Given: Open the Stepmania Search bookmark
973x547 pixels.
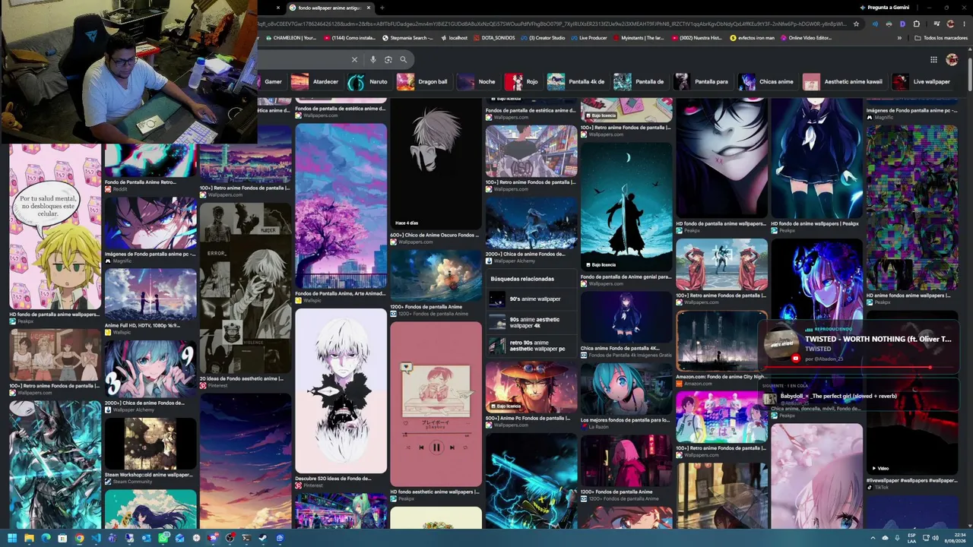Looking at the screenshot, I should point(408,38).
